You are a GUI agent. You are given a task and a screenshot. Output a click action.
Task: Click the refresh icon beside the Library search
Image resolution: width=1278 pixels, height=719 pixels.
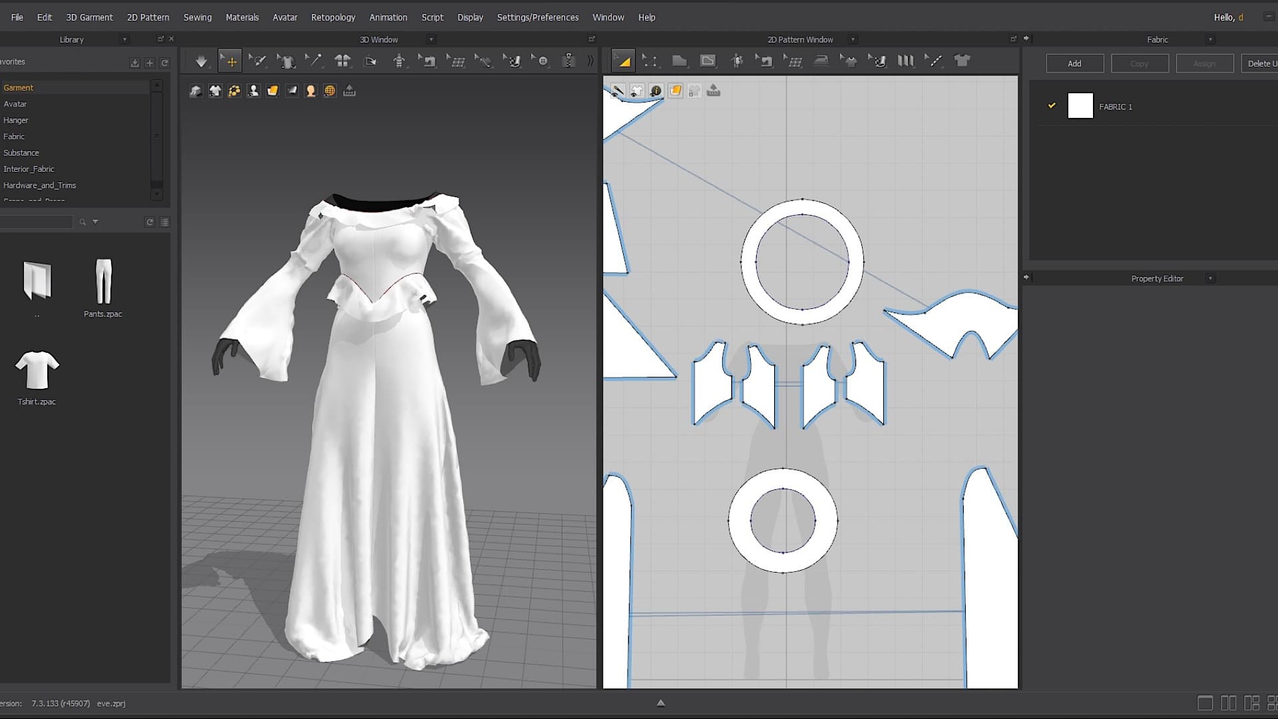(150, 222)
